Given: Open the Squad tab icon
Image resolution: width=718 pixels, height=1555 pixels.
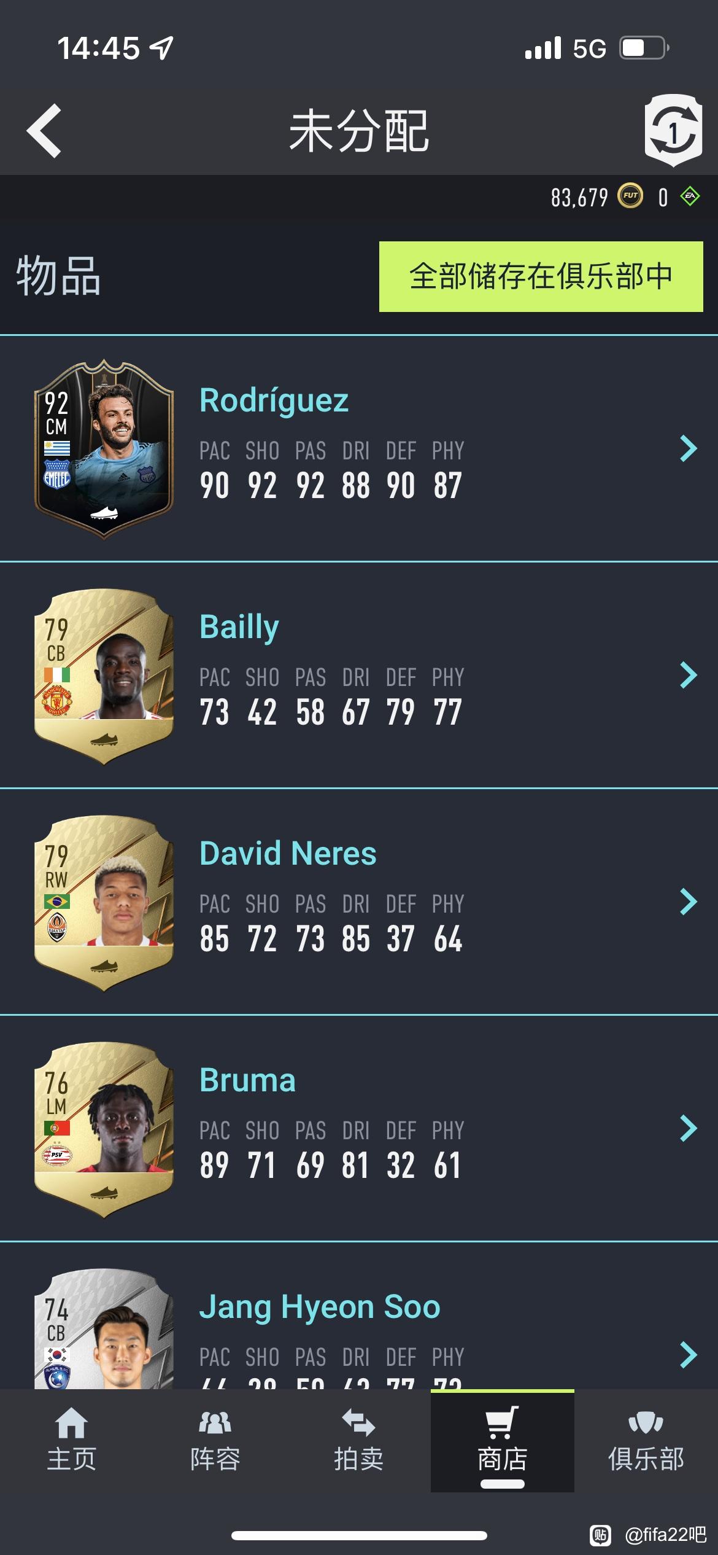Looking at the screenshot, I should coord(215,1423).
